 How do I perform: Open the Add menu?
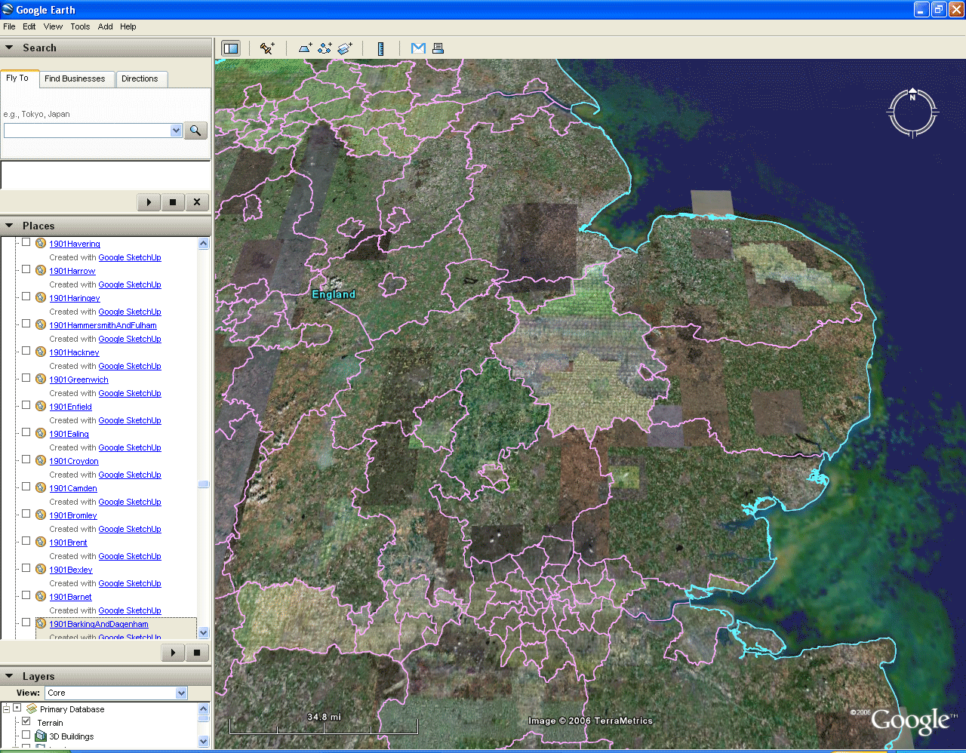[x=105, y=26]
